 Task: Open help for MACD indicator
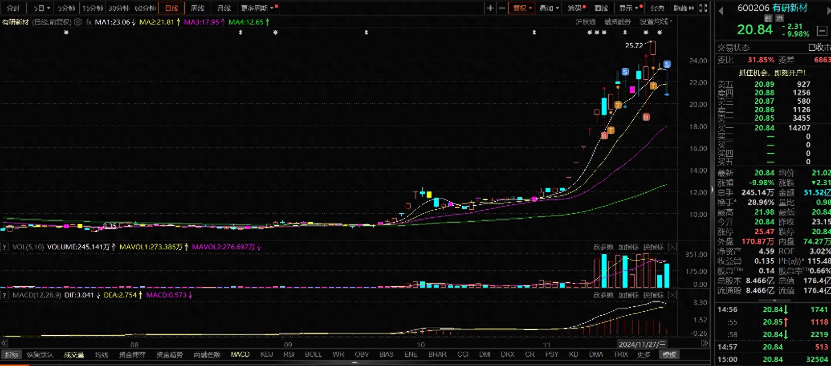pyautogui.click(x=4, y=295)
